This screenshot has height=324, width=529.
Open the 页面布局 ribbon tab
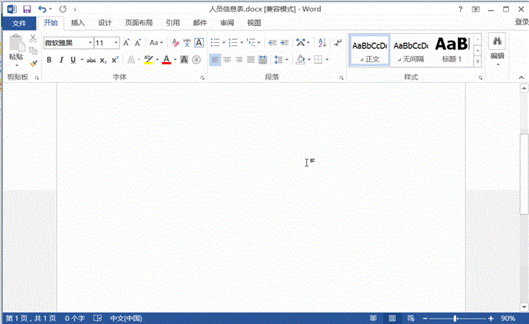coord(139,23)
